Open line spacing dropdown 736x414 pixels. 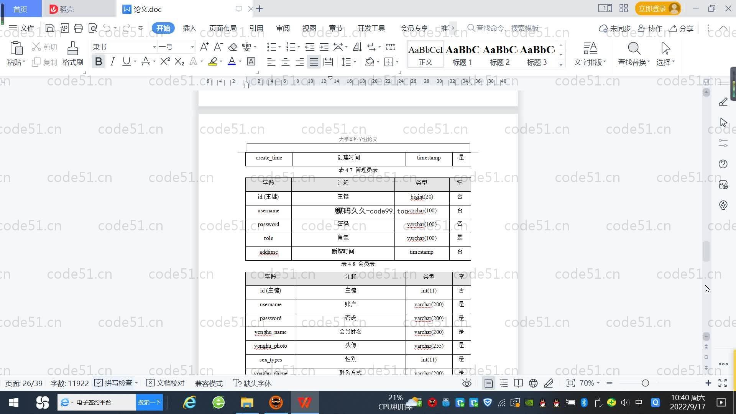pyautogui.click(x=349, y=62)
